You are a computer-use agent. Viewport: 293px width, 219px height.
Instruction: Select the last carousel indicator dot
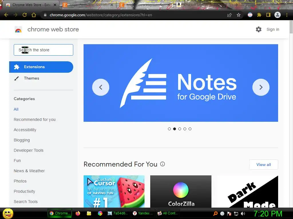[190, 129]
